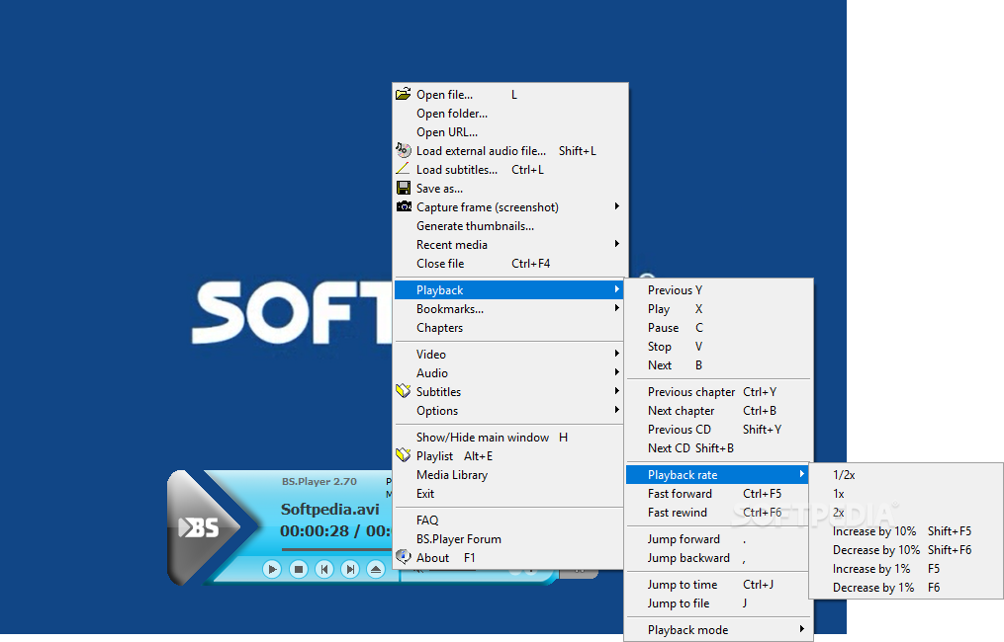The height and width of the screenshot is (642, 1004).
Task: Select Stop in Playback submenu
Action: click(x=718, y=347)
